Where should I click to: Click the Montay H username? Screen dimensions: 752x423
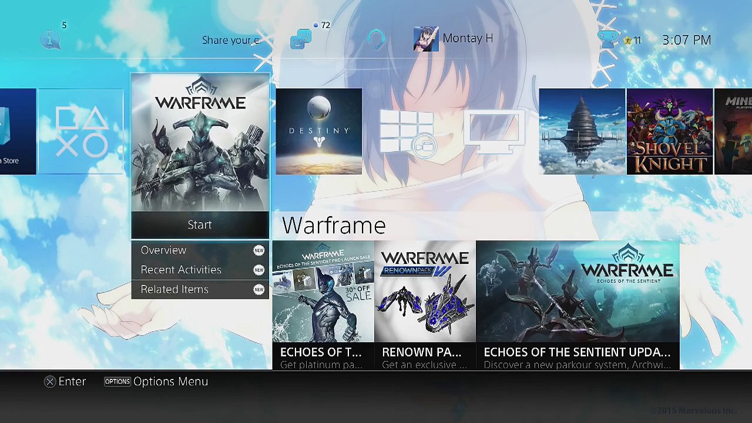point(468,38)
